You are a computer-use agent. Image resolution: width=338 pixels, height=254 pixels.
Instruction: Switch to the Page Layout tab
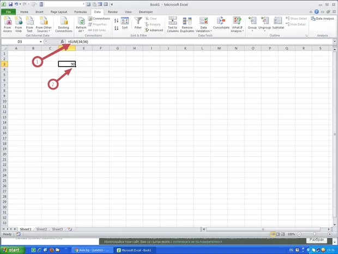pos(59,12)
